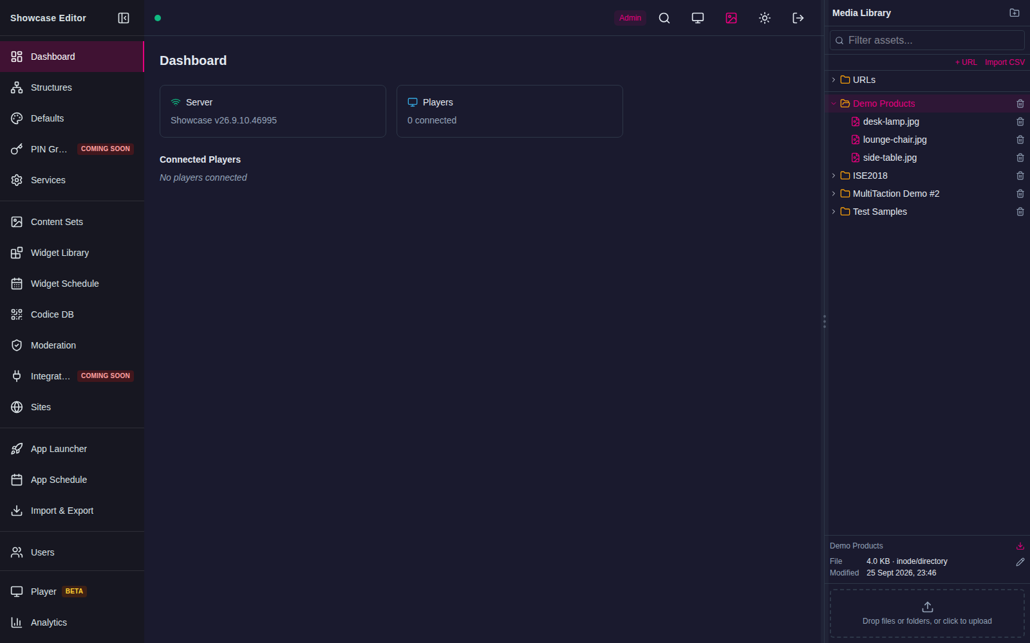Open Dashboard in sidebar
The width and height of the screenshot is (1030, 643).
coord(72,57)
